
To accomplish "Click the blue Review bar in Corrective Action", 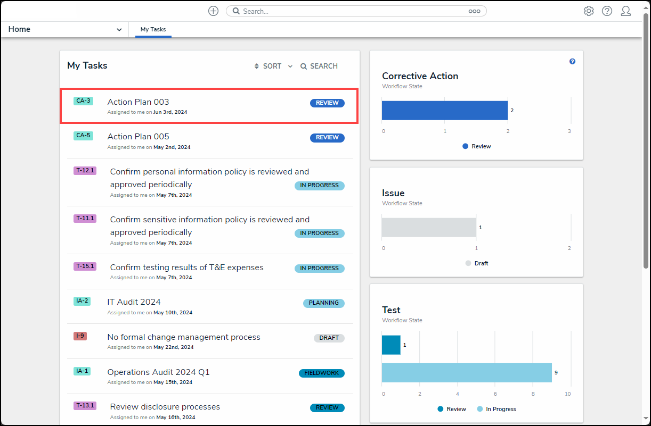I will point(444,111).
